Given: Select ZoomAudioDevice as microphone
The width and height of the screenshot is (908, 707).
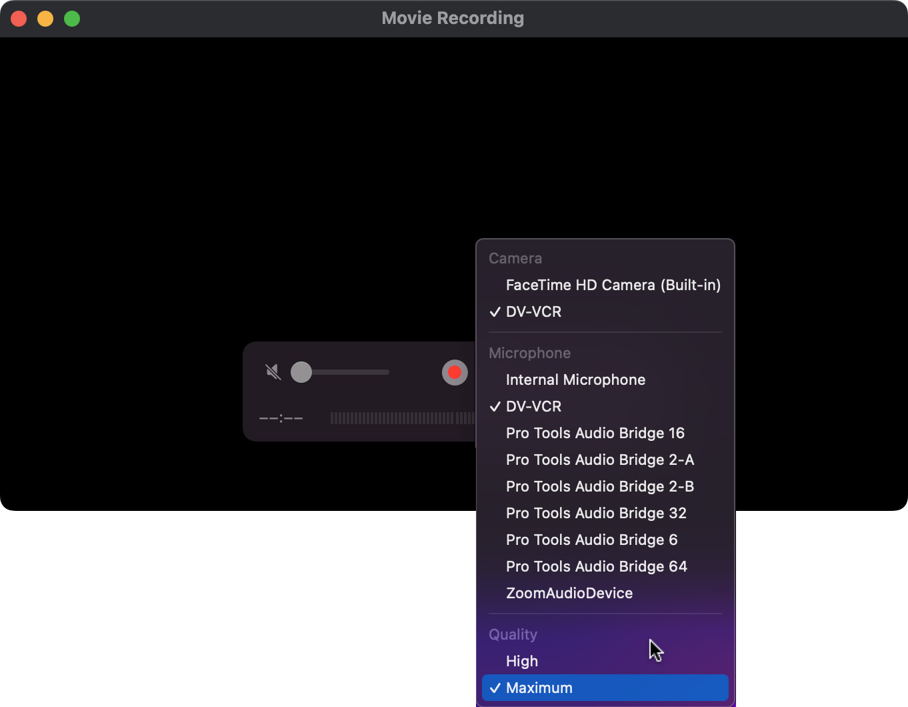Looking at the screenshot, I should pos(569,594).
